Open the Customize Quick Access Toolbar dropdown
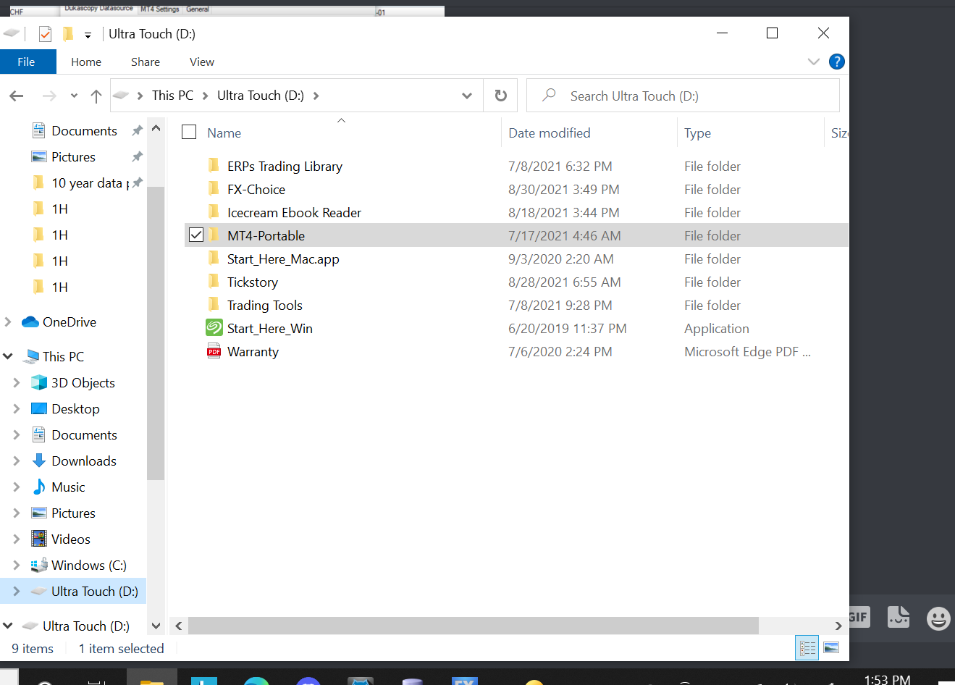This screenshot has width=955, height=685. 88,35
